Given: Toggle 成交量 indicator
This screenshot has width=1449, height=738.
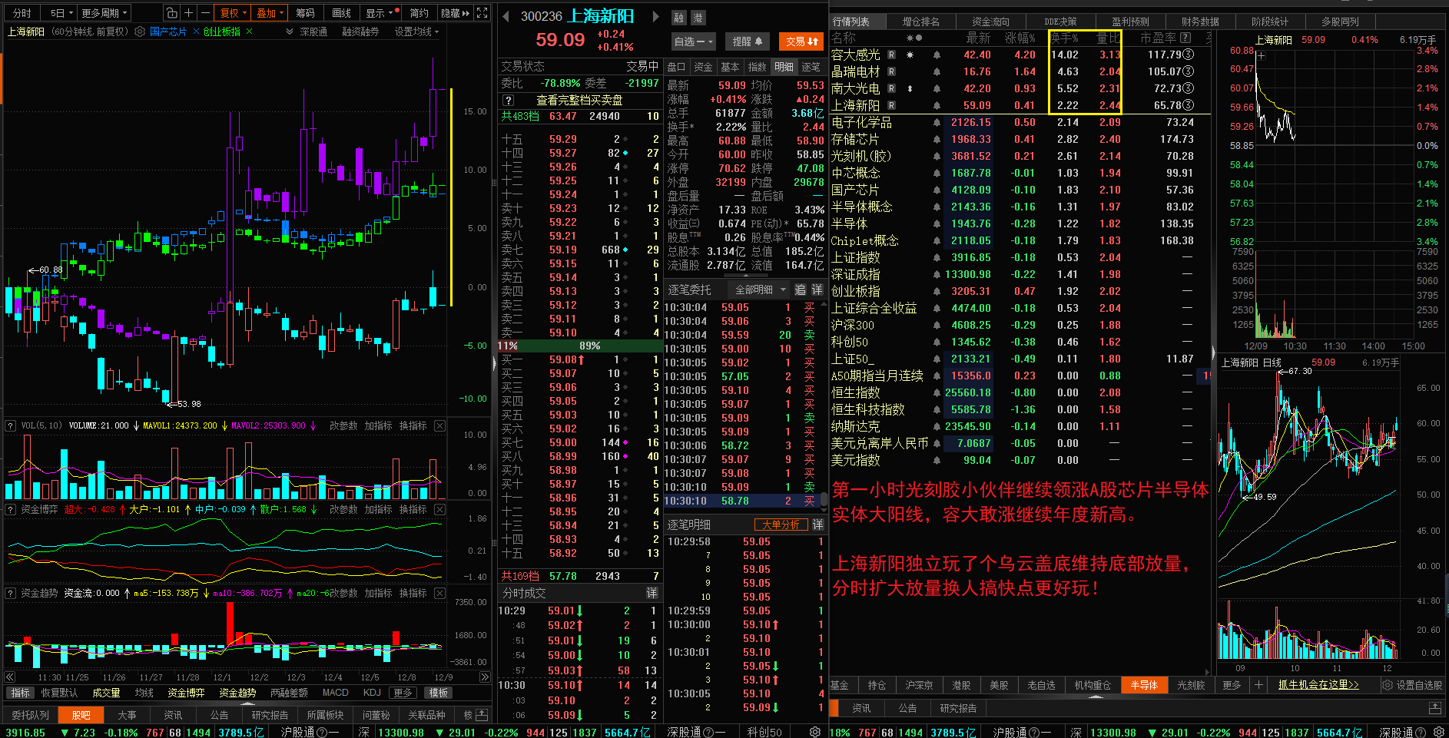Looking at the screenshot, I should [x=106, y=693].
